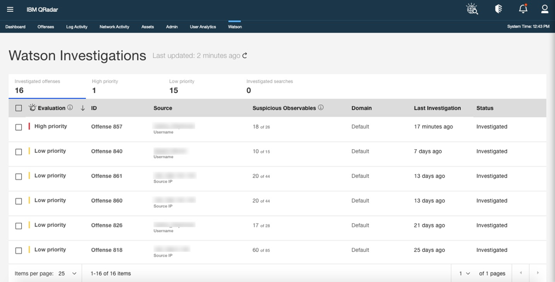Filter by High priority count

coord(125,86)
